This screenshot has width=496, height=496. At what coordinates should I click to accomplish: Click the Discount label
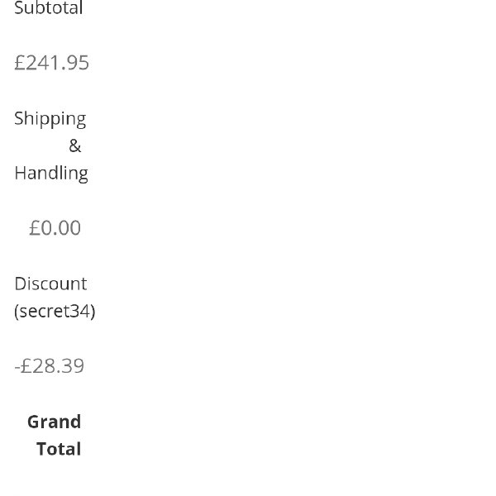[x=50, y=284]
